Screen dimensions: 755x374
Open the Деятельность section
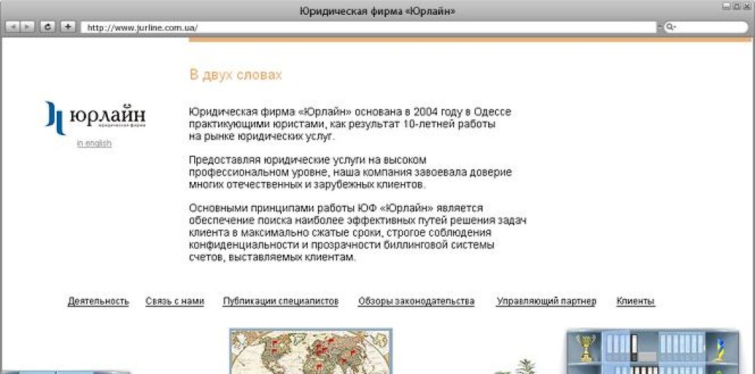point(99,301)
